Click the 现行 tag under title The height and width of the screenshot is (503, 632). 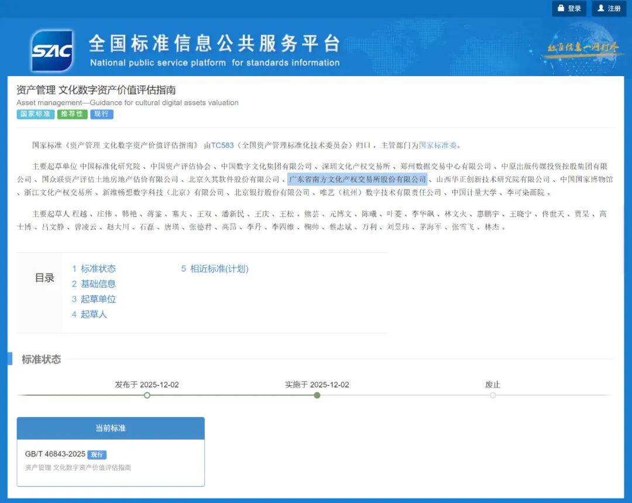(102, 114)
